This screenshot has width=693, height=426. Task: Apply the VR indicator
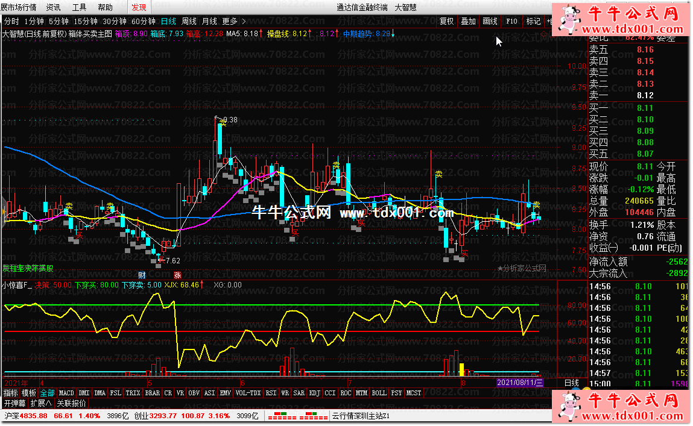click(x=180, y=393)
